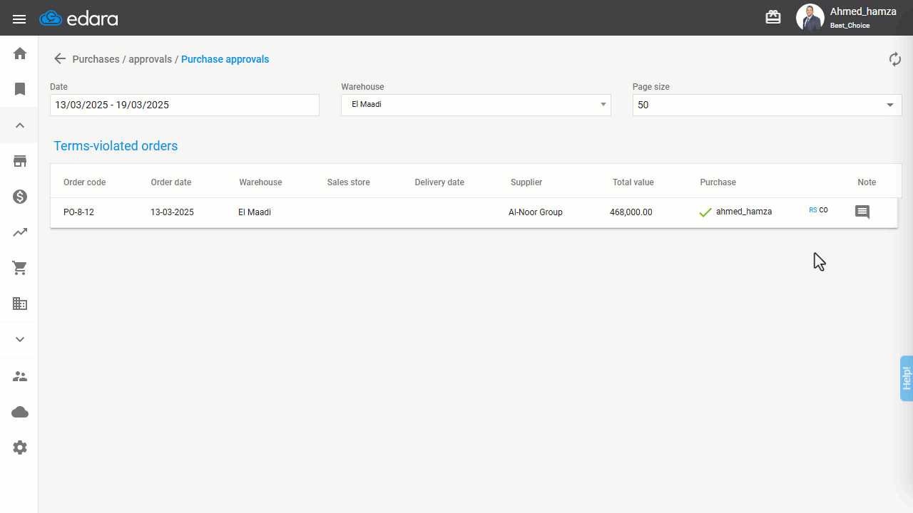Click ahmed_hamza in the Purchase column
Viewport: 913px width, 513px height.
click(x=744, y=212)
